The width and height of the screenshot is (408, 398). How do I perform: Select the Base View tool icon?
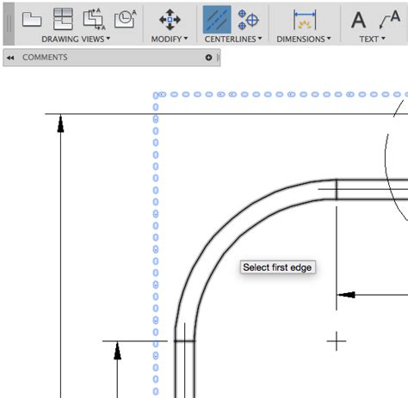(x=32, y=20)
